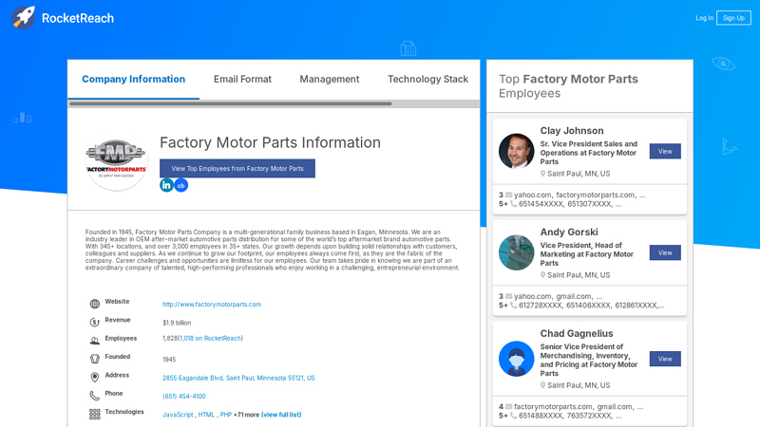Image resolution: width=760 pixels, height=427 pixels.
Task: Click the Sign Up button
Action: tap(733, 18)
